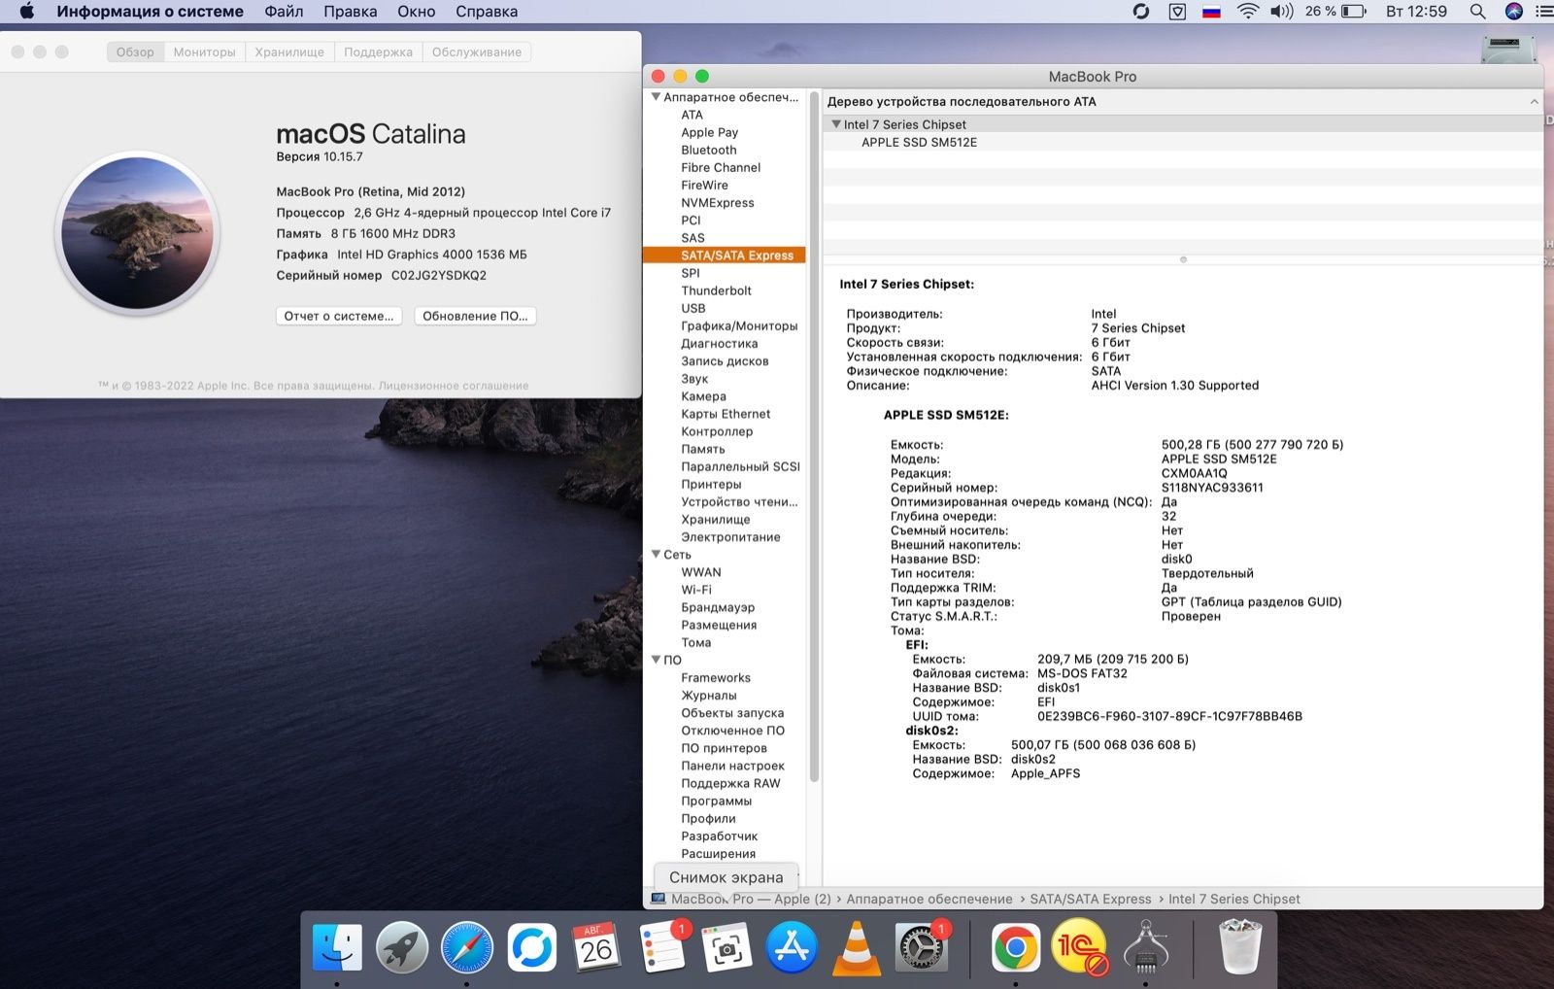Screen dimensions: 1554x989
Task: Open the Trash in the Dock
Action: tap(1240, 947)
